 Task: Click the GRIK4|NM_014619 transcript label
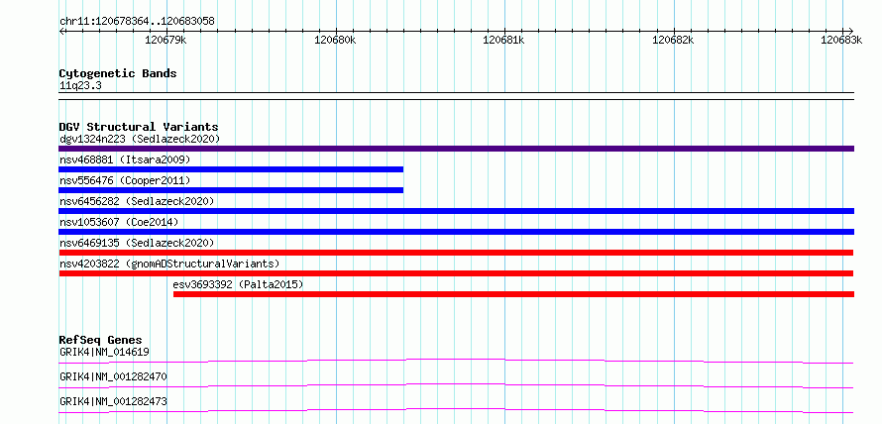pyautogui.click(x=104, y=353)
